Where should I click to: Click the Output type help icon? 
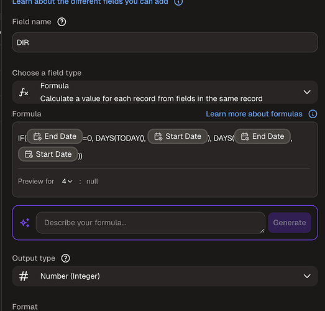coord(65,258)
